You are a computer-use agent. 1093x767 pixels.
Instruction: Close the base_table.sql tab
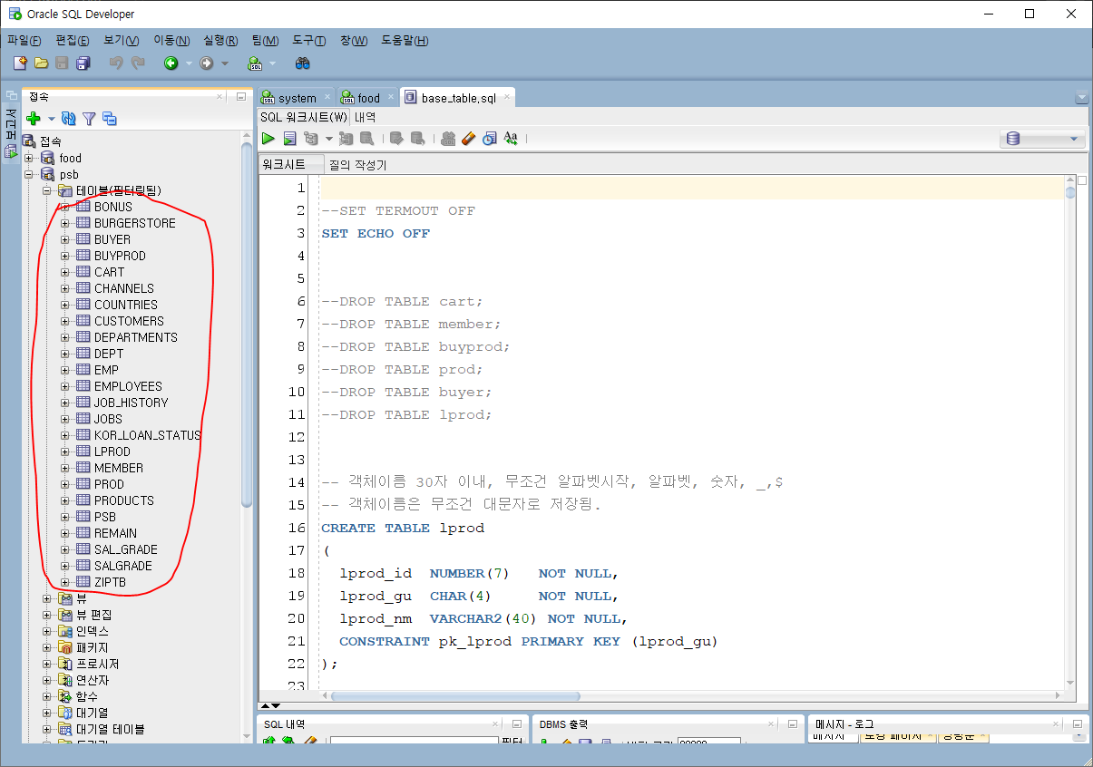(507, 97)
